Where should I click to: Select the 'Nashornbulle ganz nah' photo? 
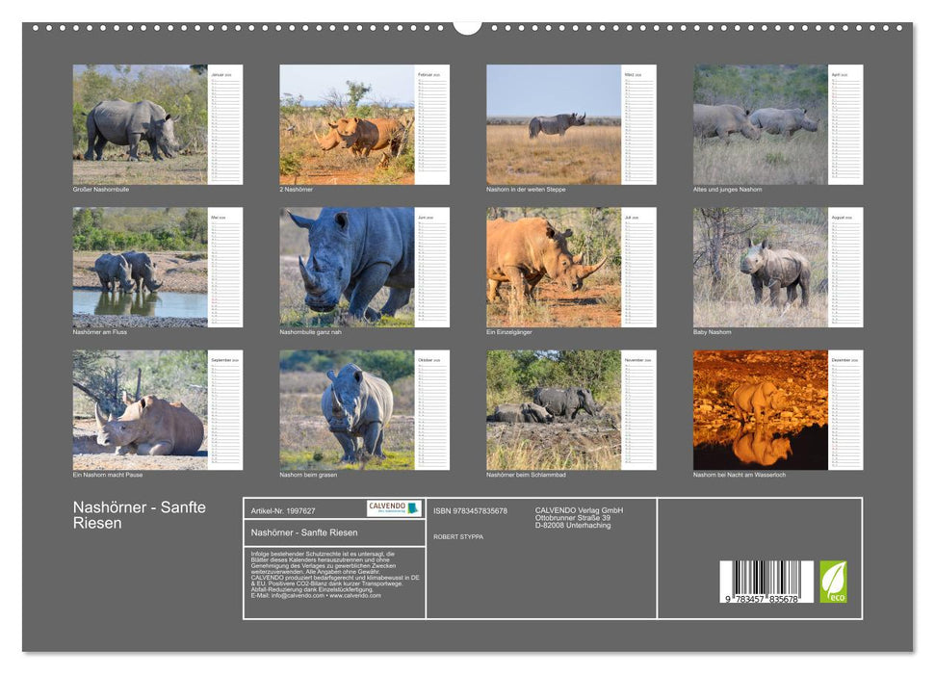[347, 268]
